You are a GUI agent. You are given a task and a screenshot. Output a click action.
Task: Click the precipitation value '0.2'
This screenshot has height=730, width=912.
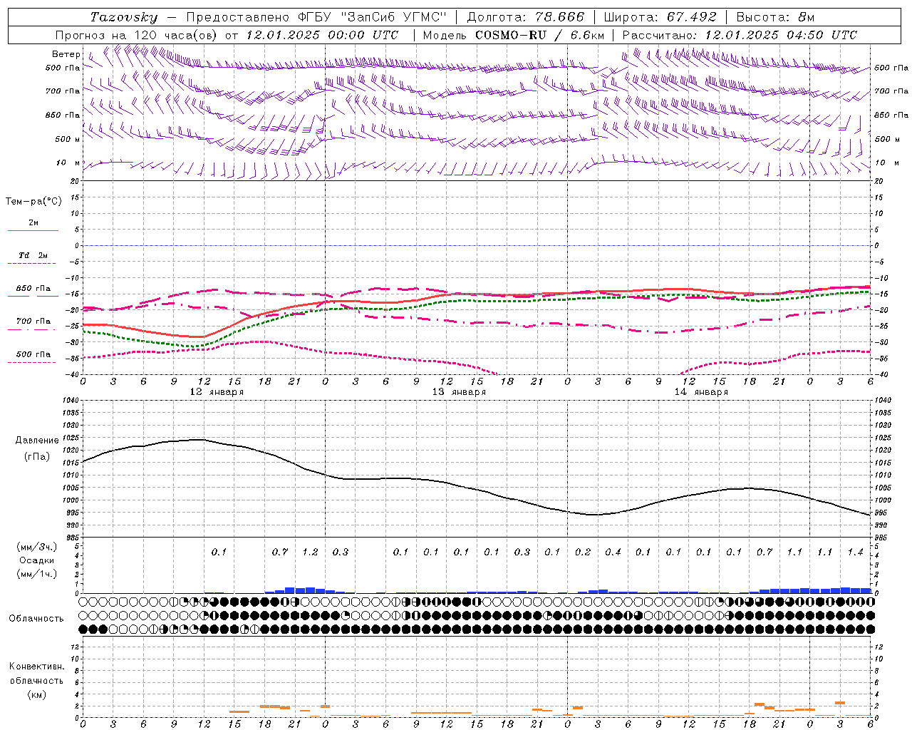click(x=583, y=552)
